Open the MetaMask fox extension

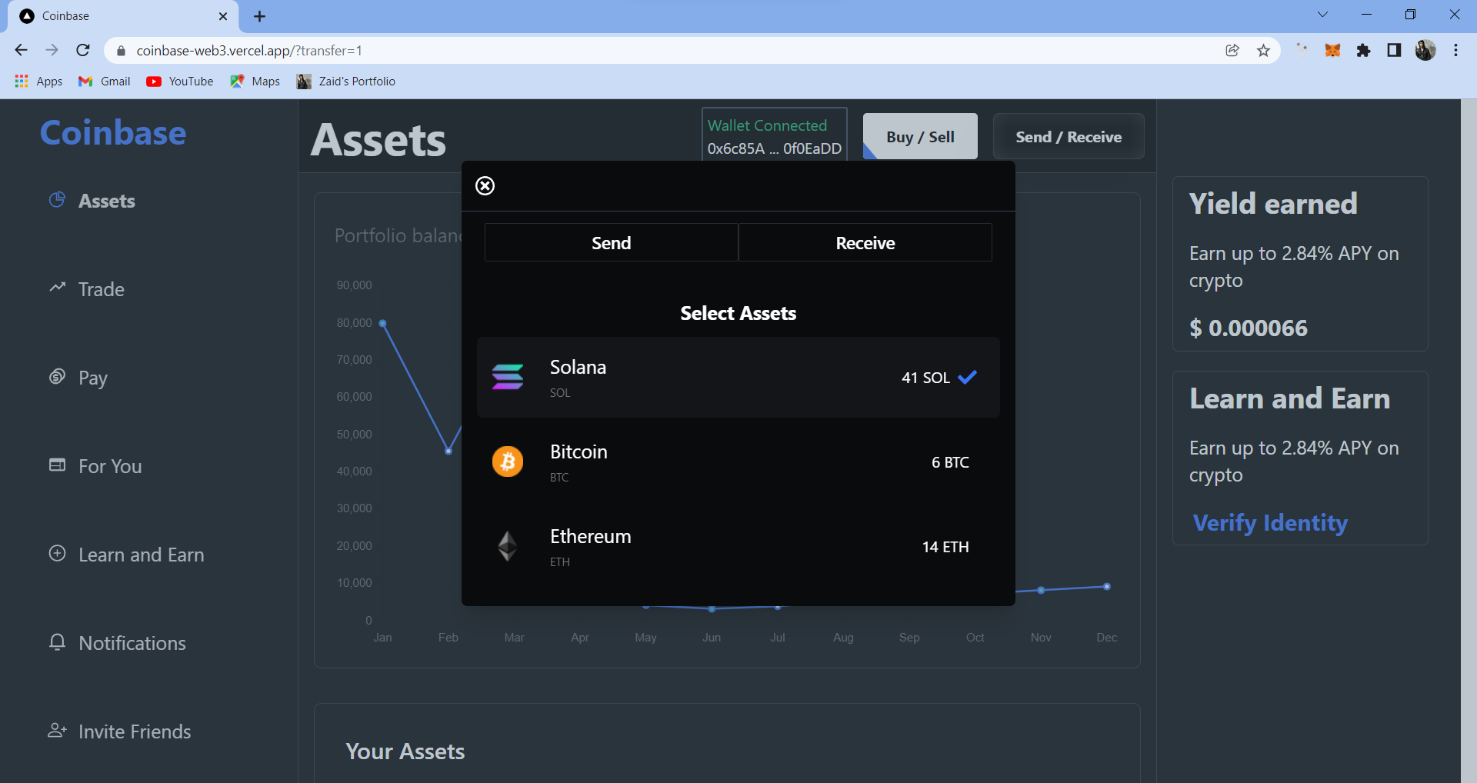(x=1332, y=51)
